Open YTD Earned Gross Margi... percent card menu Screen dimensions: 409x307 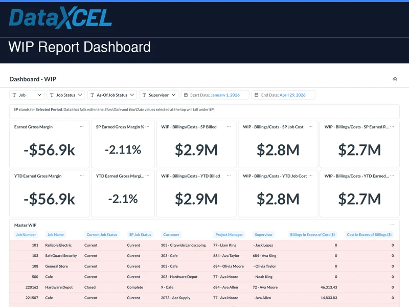tap(147, 176)
